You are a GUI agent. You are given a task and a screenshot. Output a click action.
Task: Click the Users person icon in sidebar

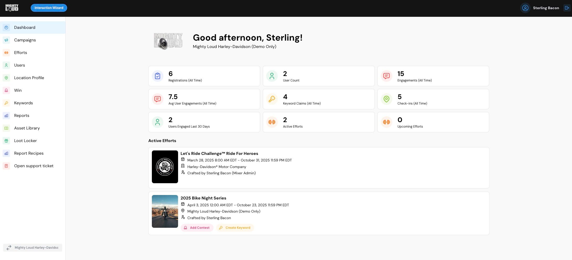[6, 65]
